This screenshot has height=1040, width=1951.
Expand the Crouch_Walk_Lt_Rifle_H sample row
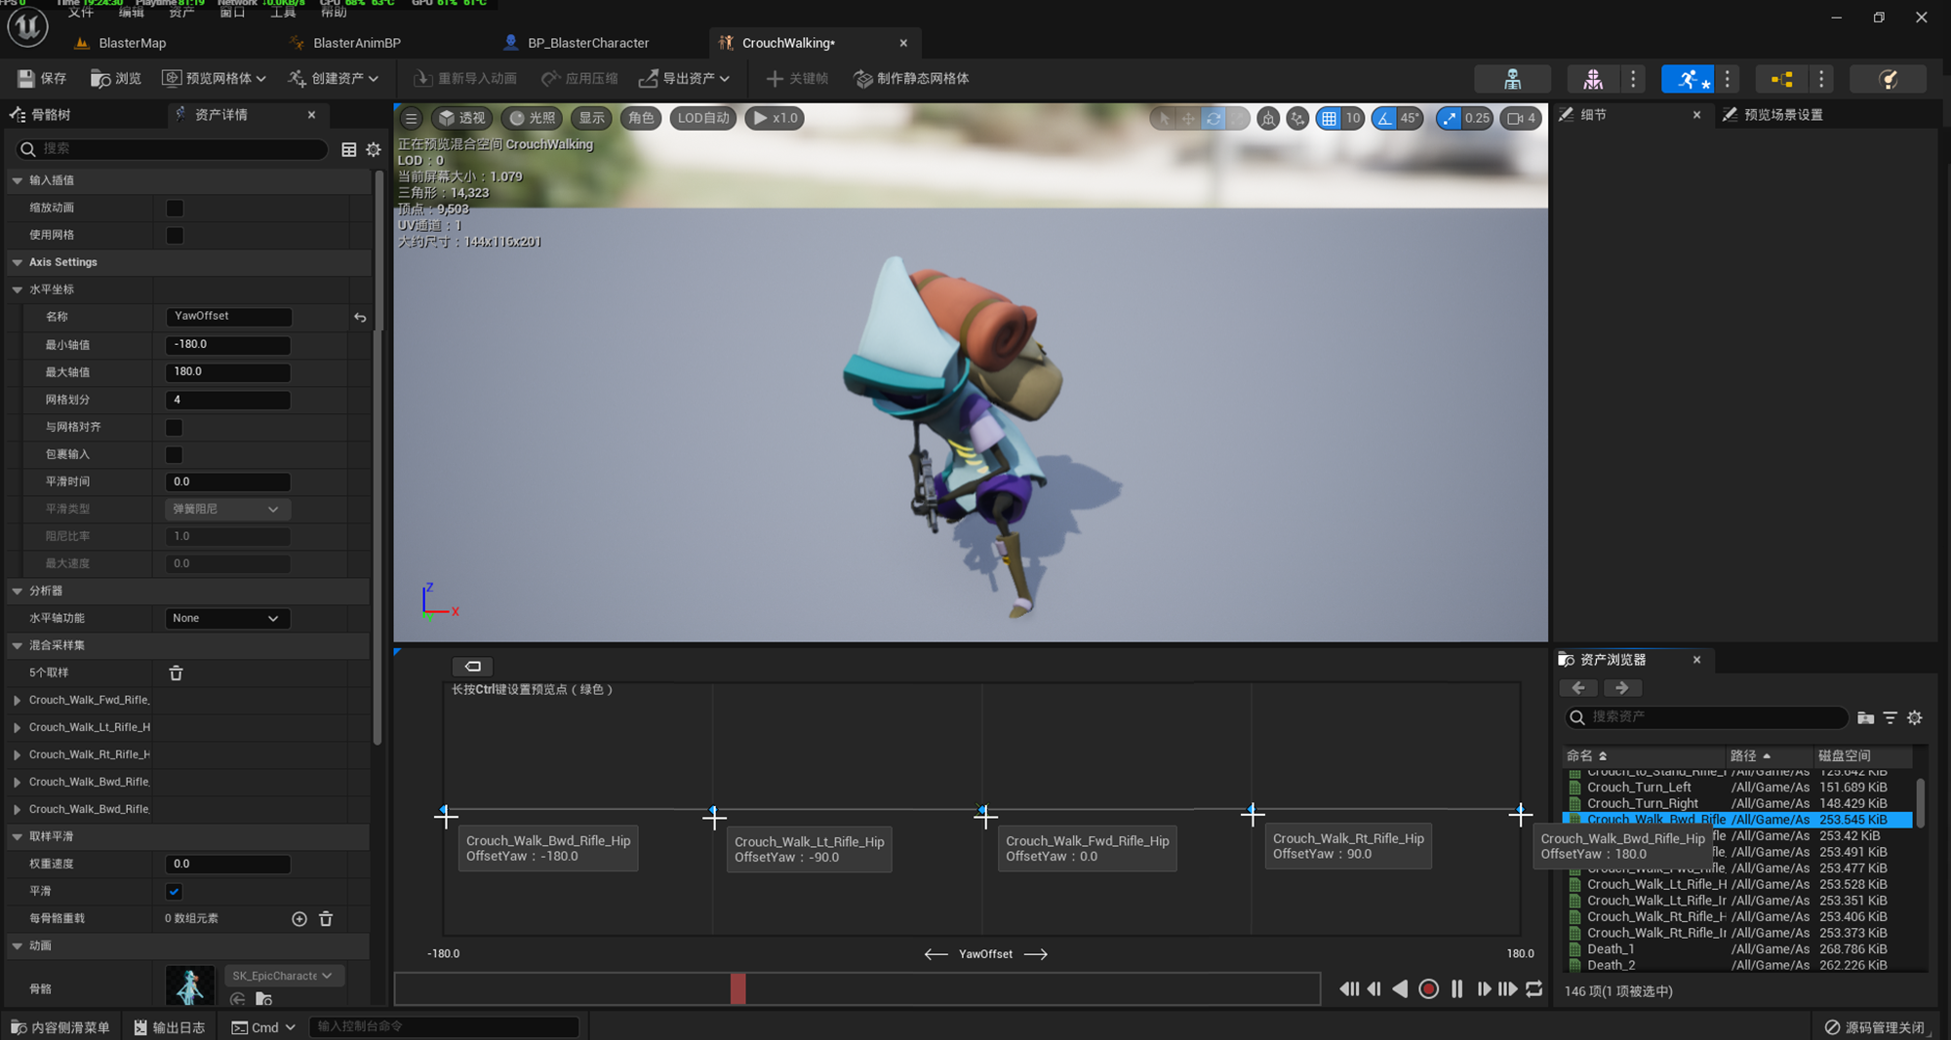(17, 727)
